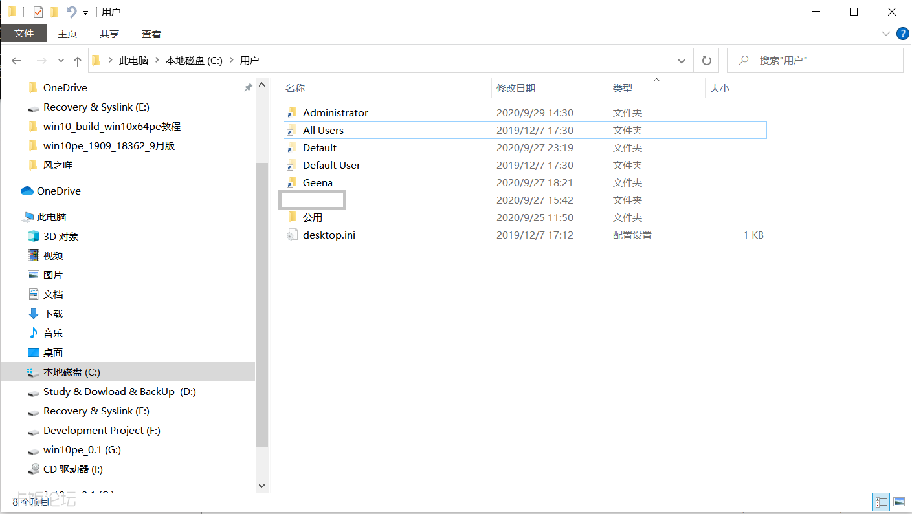Click the navigation pane scroll up arrow
The height and width of the screenshot is (514, 912).
point(262,85)
